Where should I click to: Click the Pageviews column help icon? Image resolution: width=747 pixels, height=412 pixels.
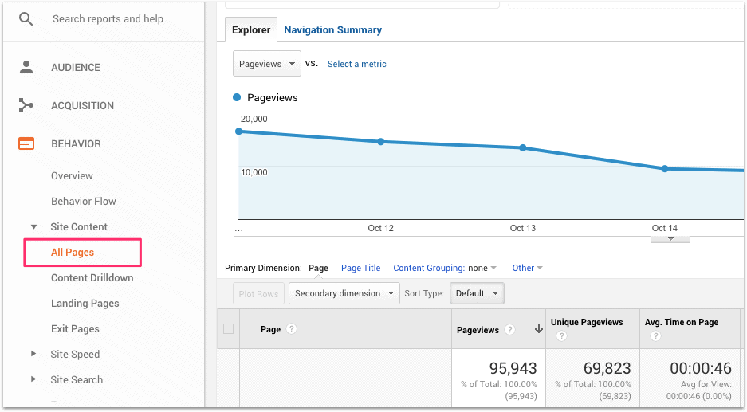pyautogui.click(x=509, y=329)
